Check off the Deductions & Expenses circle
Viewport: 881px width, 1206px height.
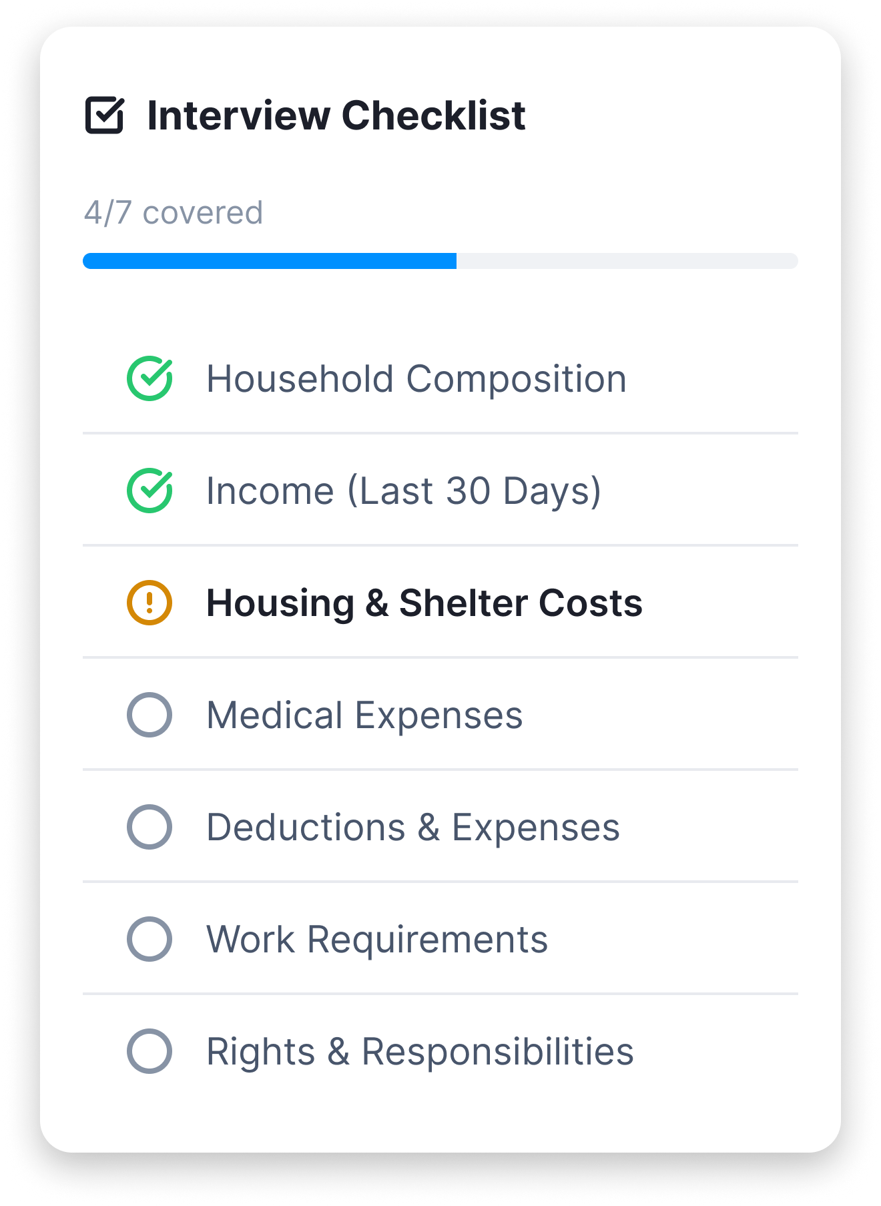click(150, 827)
